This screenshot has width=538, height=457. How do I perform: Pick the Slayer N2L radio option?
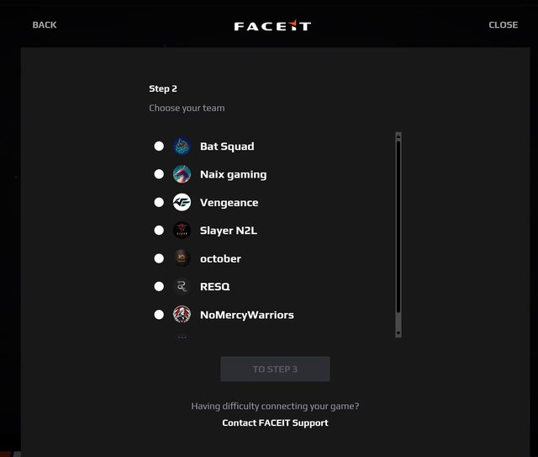point(159,231)
